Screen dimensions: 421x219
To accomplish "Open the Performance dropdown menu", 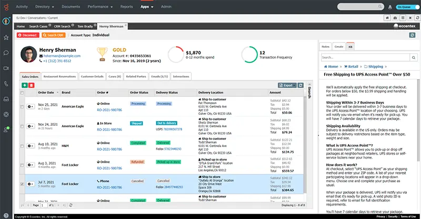I will pos(100,7).
